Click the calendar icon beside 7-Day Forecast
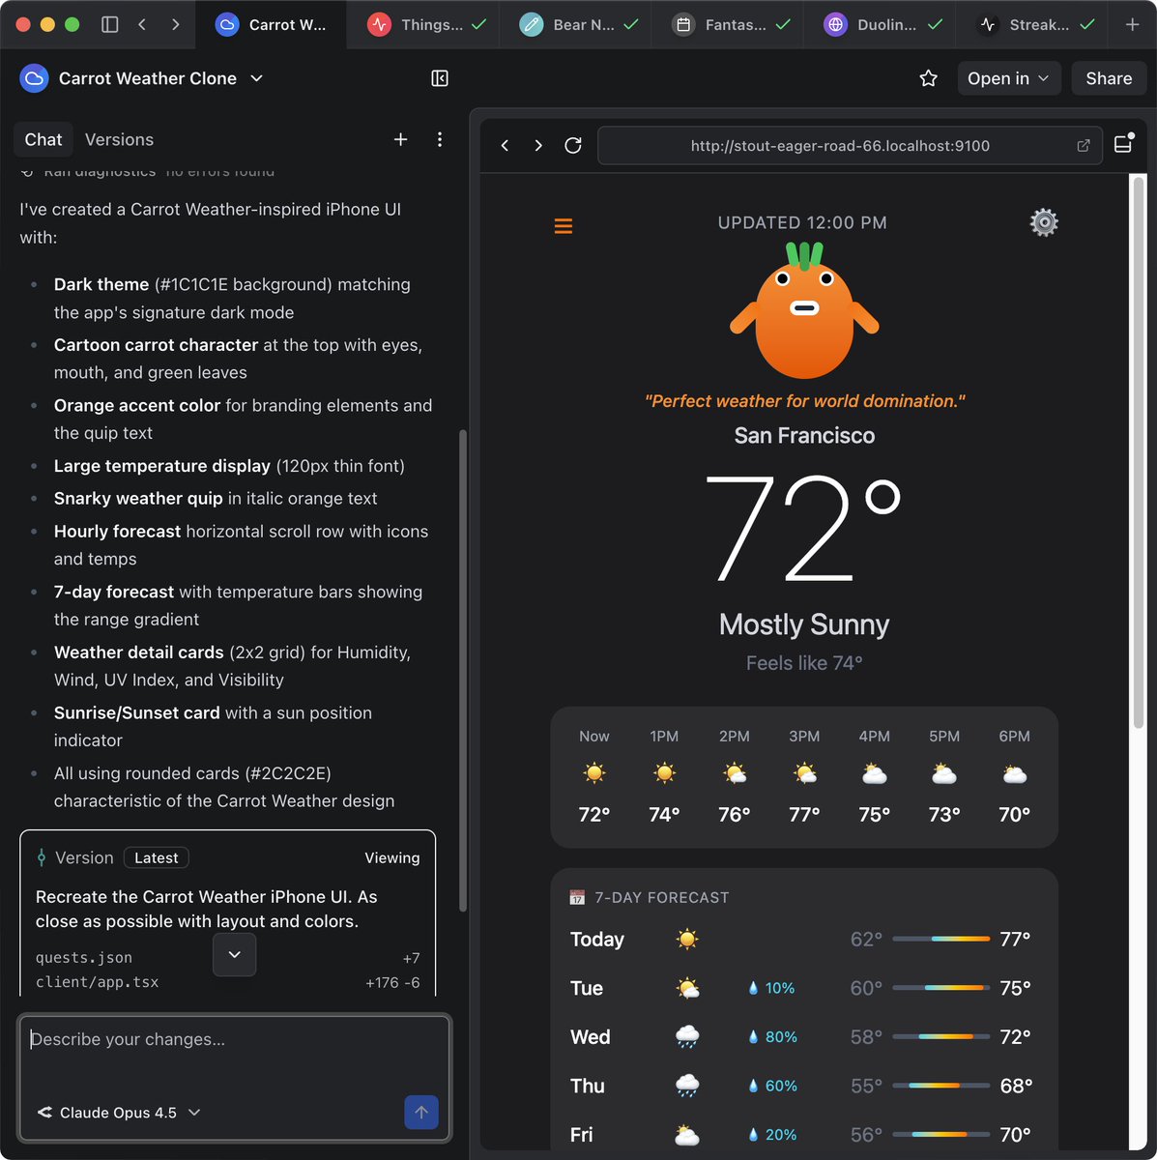1157x1160 pixels. 577,897
